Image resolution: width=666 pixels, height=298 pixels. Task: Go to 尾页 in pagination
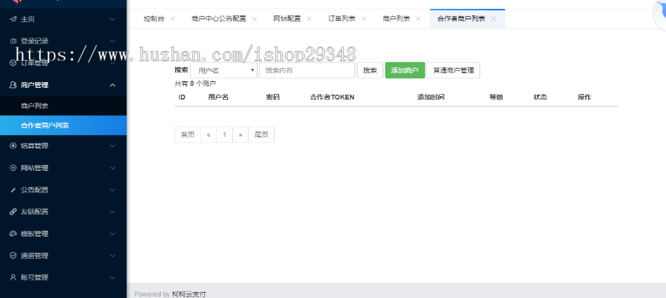(261, 135)
